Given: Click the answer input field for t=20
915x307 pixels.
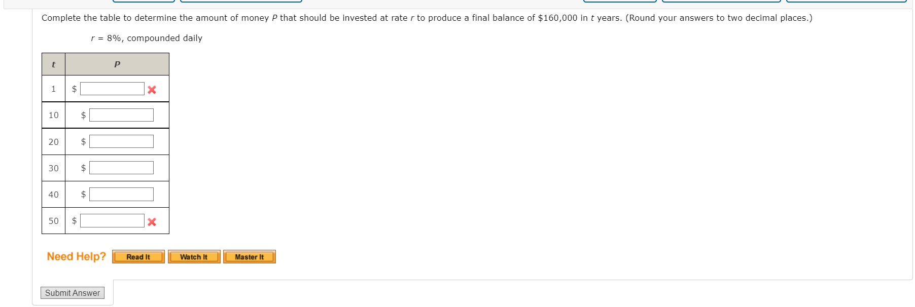Looking at the screenshot, I should (x=121, y=141).
